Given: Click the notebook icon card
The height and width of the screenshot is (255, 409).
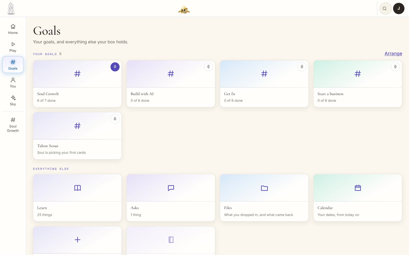Looking at the screenshot, I should (x=171, y=240).
